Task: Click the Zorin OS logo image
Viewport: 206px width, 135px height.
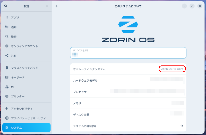Action: [128, 29]
